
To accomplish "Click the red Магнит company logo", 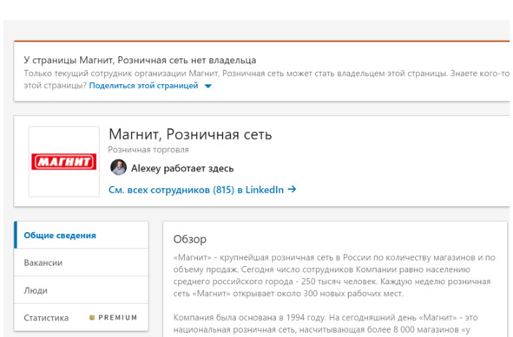I will (x=64, y=162).
